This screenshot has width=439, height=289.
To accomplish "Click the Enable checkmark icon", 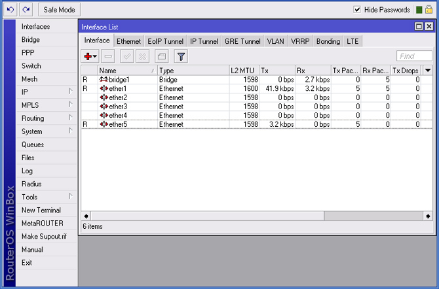I will click(x=127, y=57).
